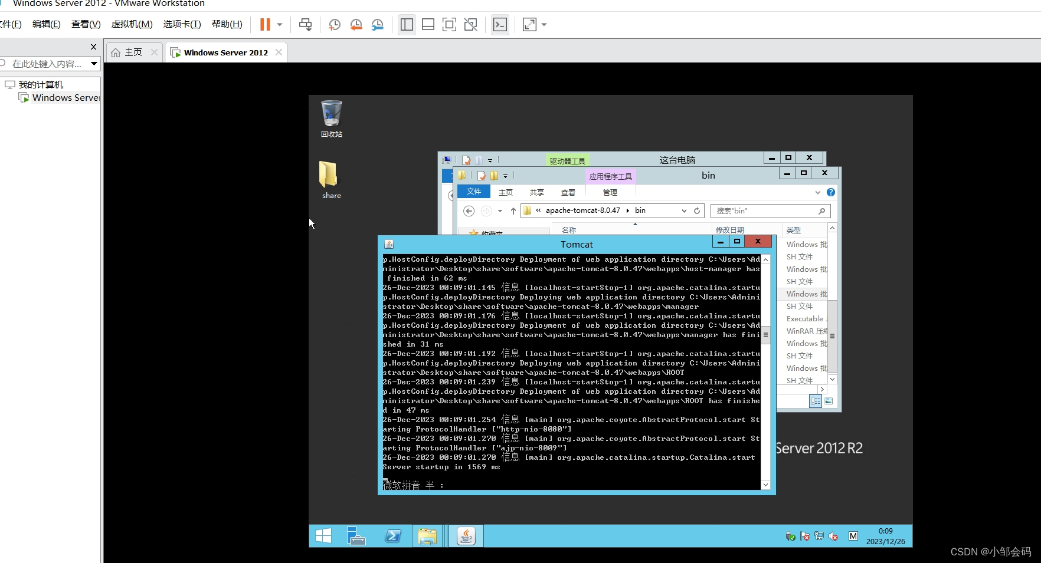Select Windows Server entry in library tree

[66, 97]
